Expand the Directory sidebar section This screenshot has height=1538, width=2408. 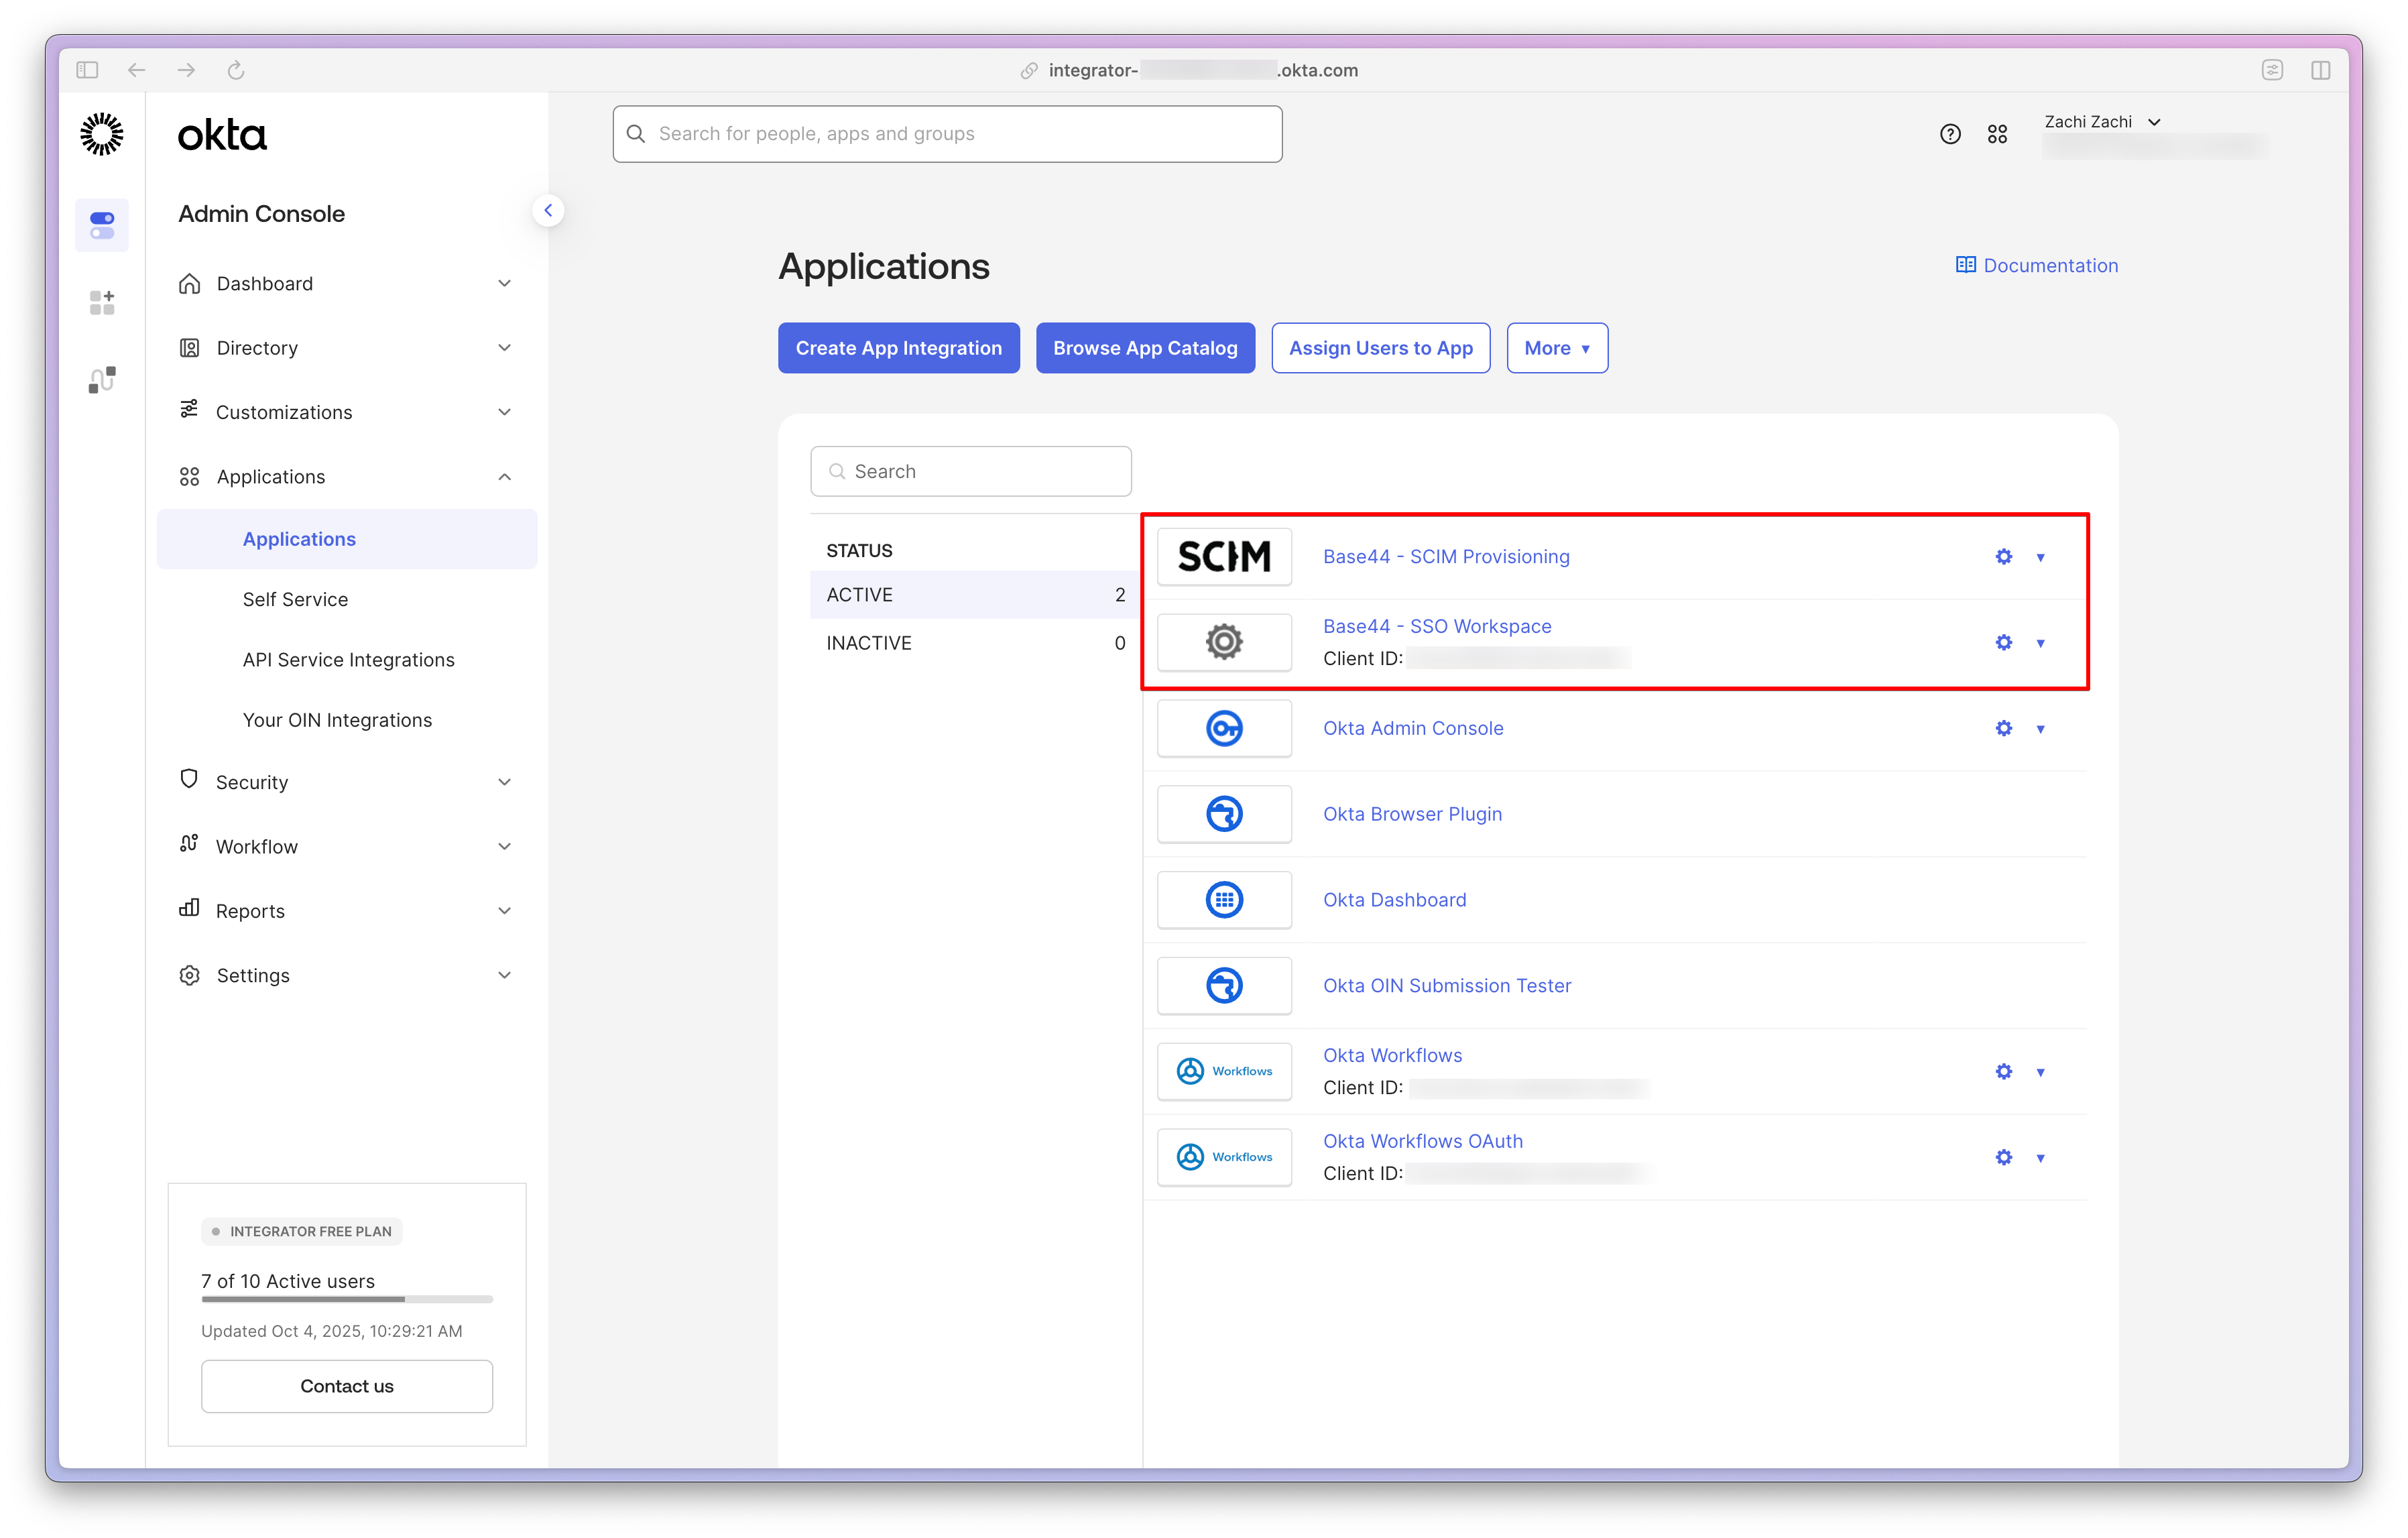point(346,348)
